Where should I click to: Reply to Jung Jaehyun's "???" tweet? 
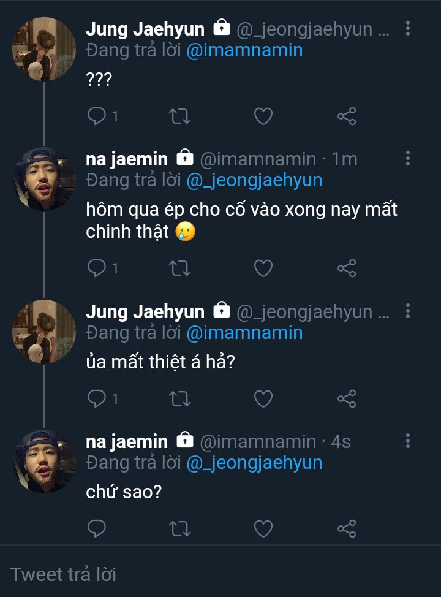tap(97, 116)
